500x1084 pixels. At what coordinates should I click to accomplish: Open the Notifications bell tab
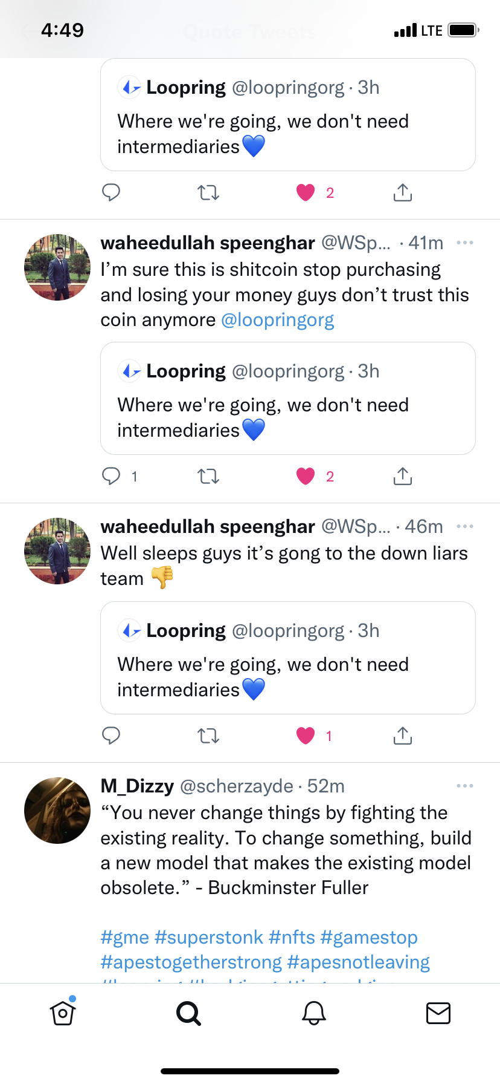pyautogui.click(x=314, y=1013)
